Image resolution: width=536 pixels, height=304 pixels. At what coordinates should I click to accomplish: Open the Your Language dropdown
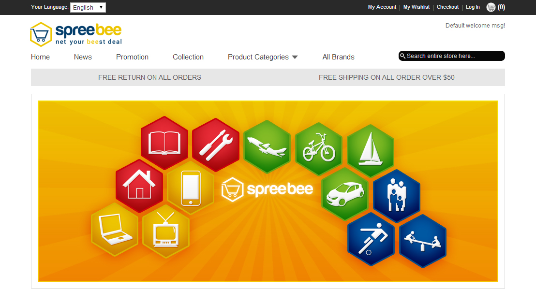(x=88, y=8)
